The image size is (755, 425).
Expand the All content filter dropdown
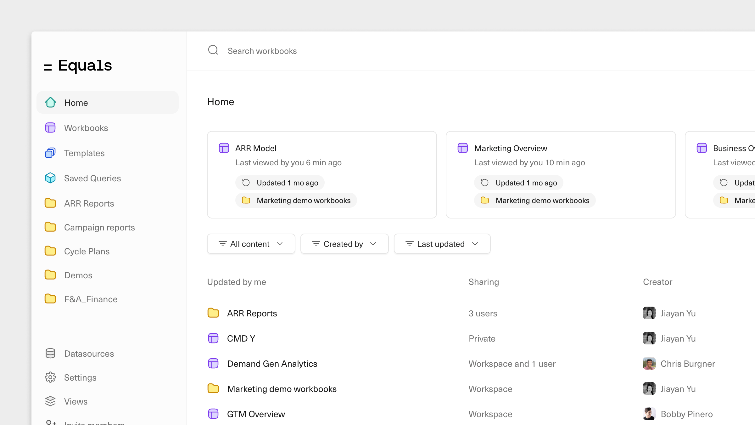pos(251,244)
